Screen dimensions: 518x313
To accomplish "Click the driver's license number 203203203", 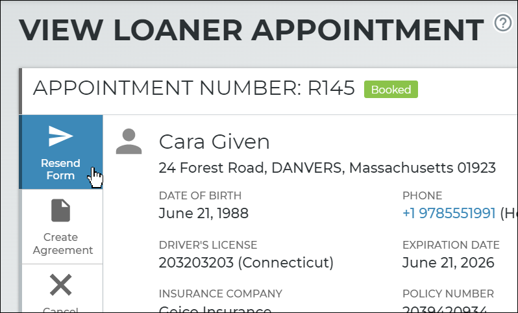I will pyautogui.click(x=246, y=262).
